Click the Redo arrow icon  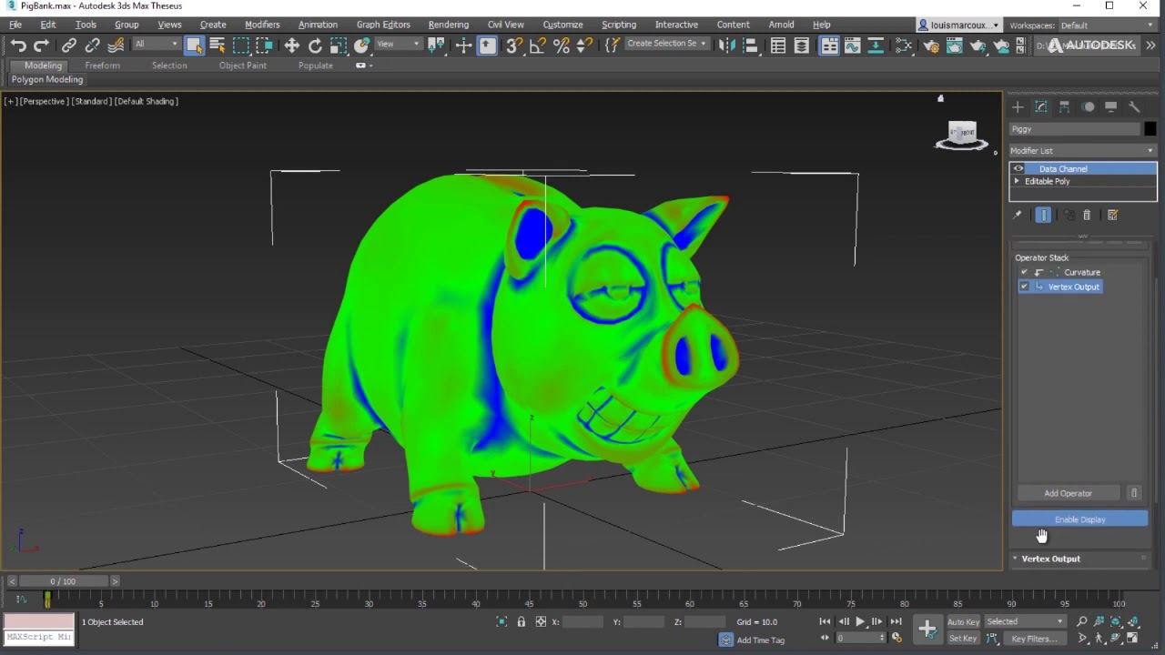click(x=42, y=45)
